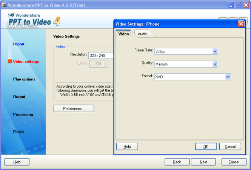Click main window Cancel button

coord(234,162)
